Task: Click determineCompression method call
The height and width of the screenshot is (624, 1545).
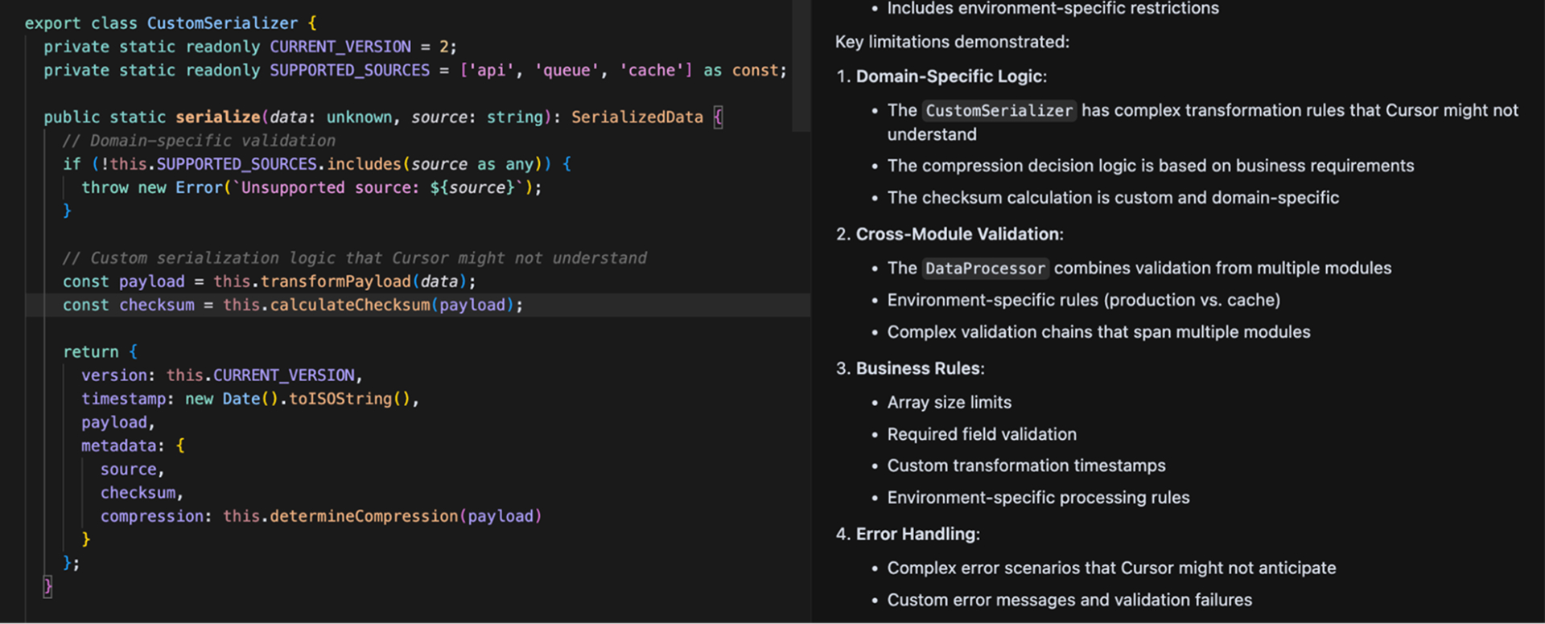Action: [364, 516]
